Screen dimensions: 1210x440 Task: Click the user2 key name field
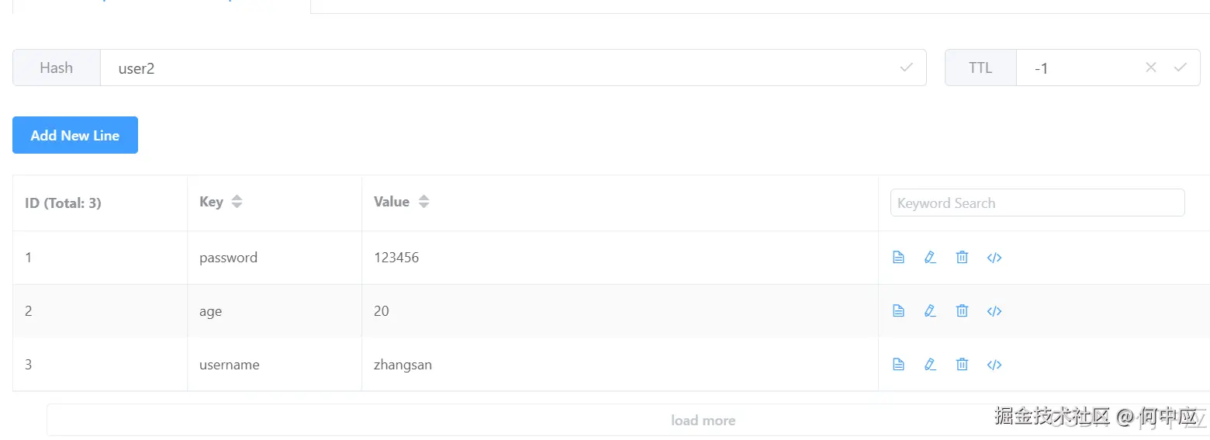pos(496,68)
